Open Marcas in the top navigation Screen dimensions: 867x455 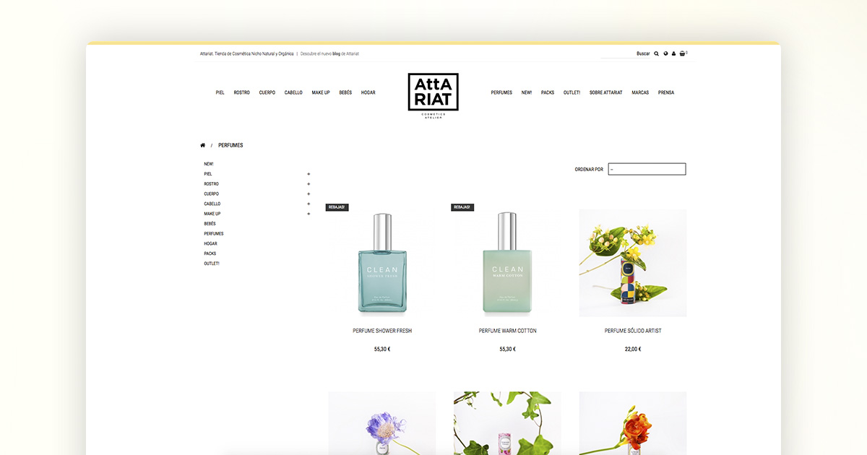pyautogui.click(x=640, y=92)
